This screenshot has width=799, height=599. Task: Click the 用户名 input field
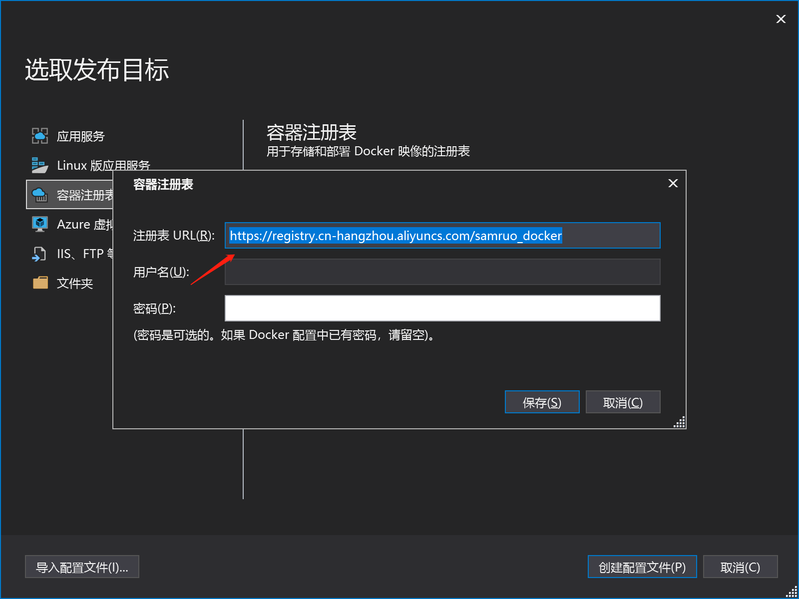point(442,272)
